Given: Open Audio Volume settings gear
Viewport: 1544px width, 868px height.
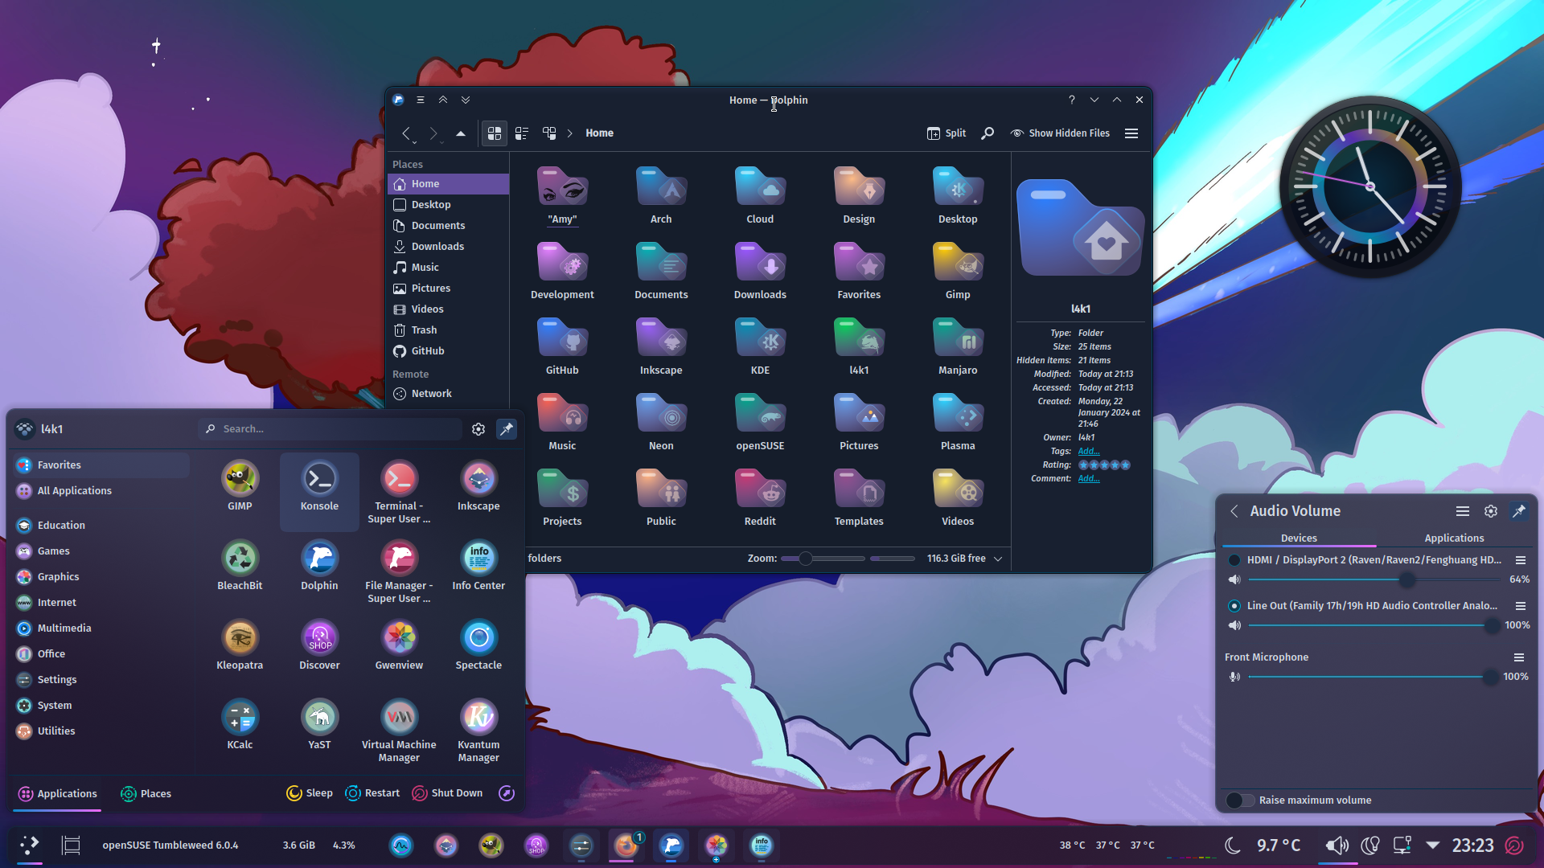Looking at the screenshot, I should [1491, 511].
